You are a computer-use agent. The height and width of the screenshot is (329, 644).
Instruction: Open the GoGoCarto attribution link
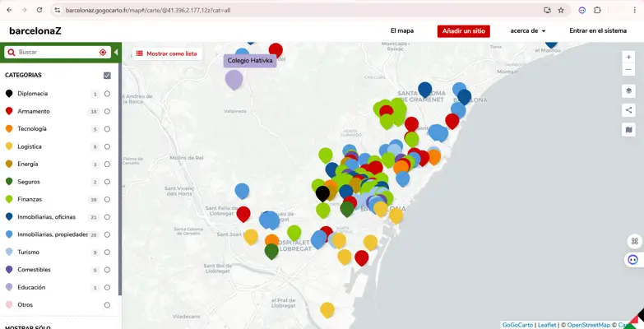(517, 325)
